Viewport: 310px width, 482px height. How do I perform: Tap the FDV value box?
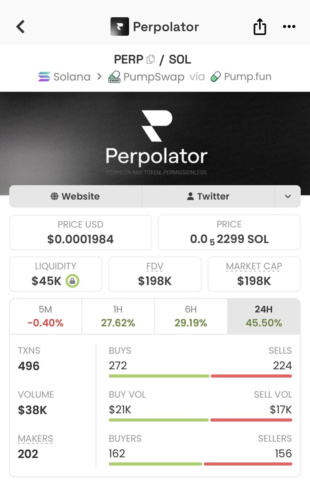point(155,274)
